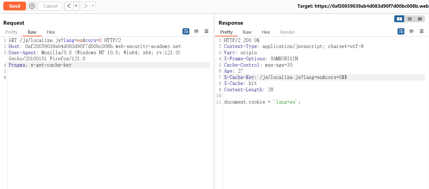
Task: Open the Response panel hamburger menu
Action: pyautogui.click(x=422, y=31)
